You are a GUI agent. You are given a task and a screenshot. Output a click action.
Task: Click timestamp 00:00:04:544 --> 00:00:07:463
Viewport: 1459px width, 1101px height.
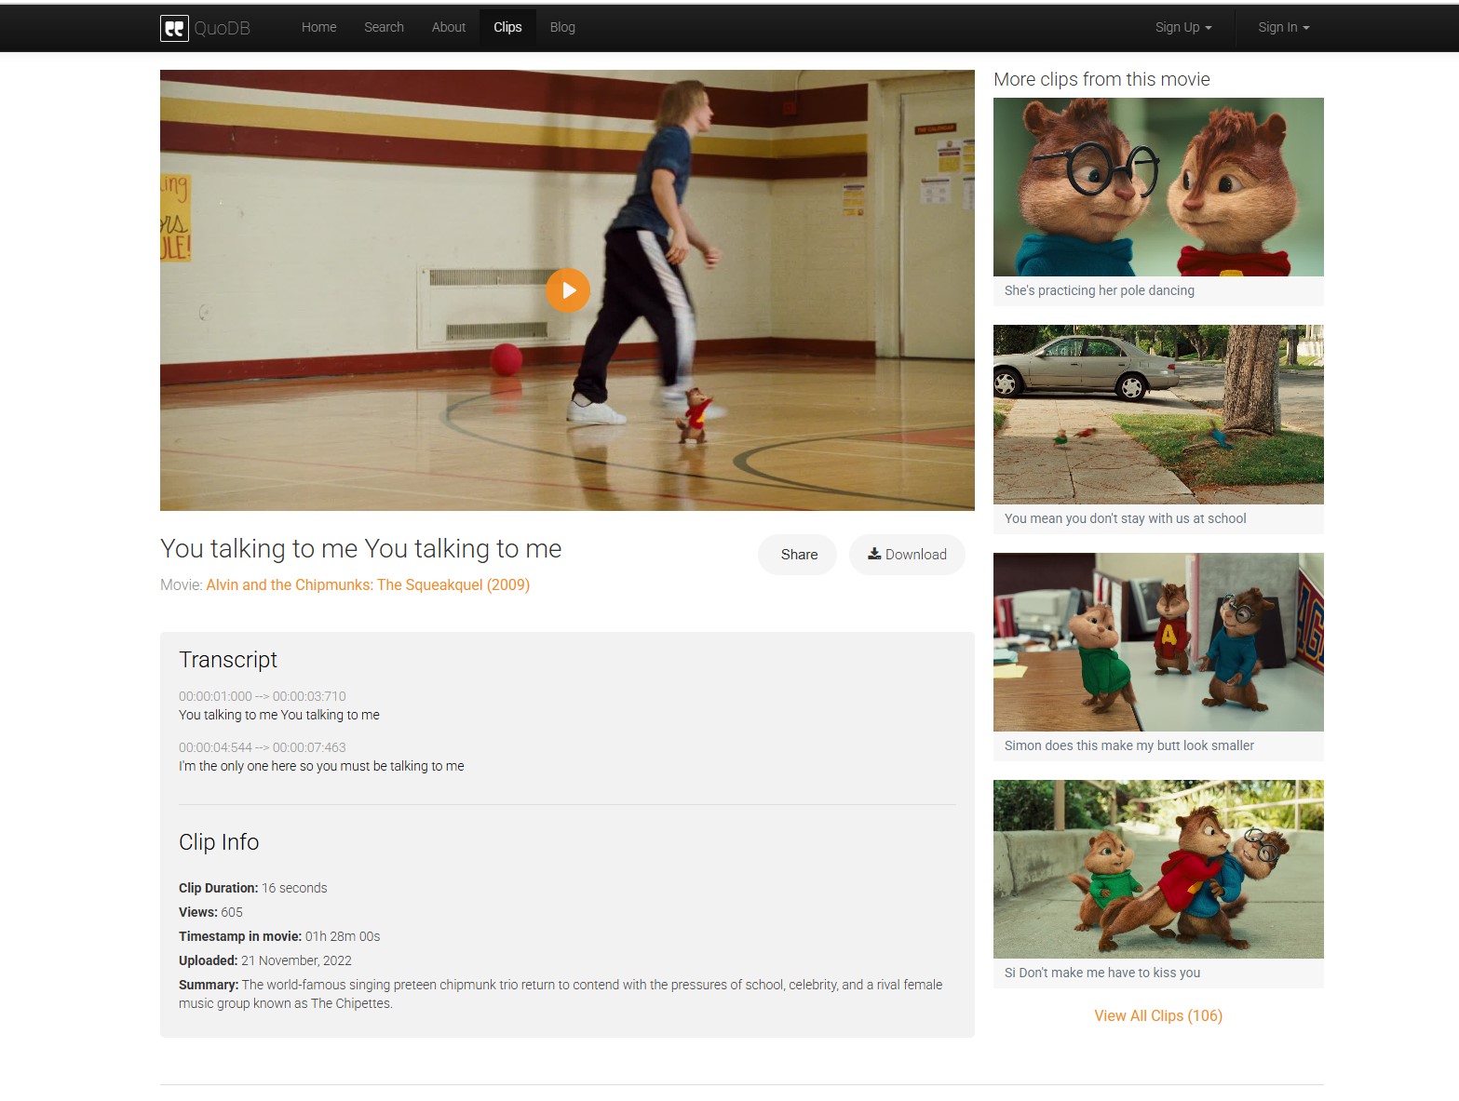pos(263,747)
